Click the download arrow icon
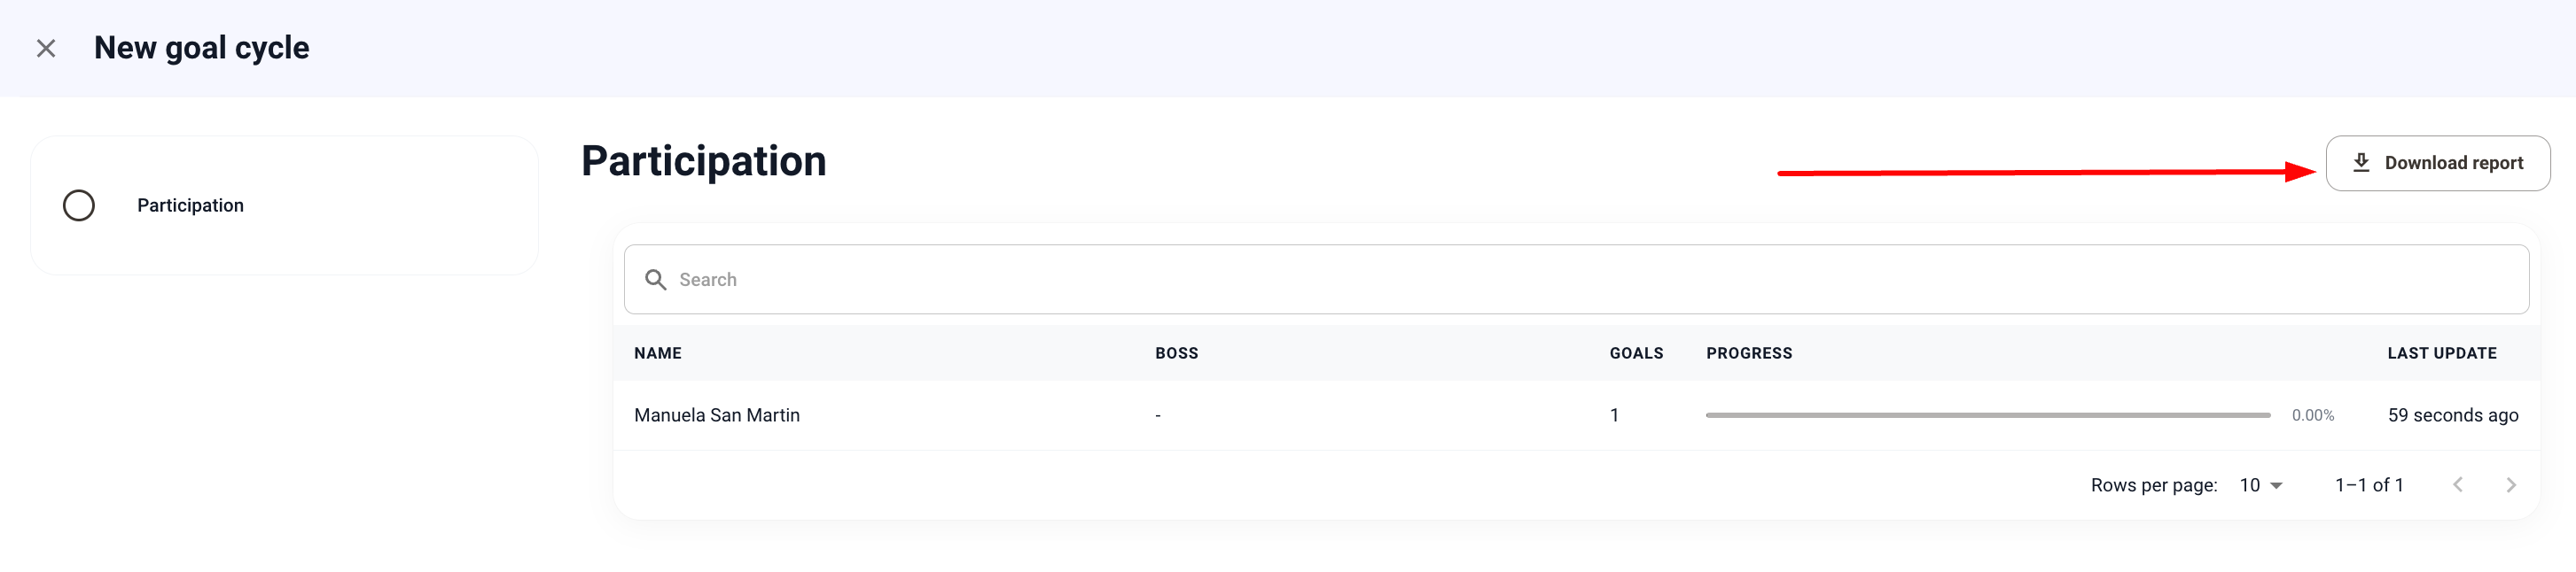The height and width of the screenshot is (572, 2576). 2361,163
